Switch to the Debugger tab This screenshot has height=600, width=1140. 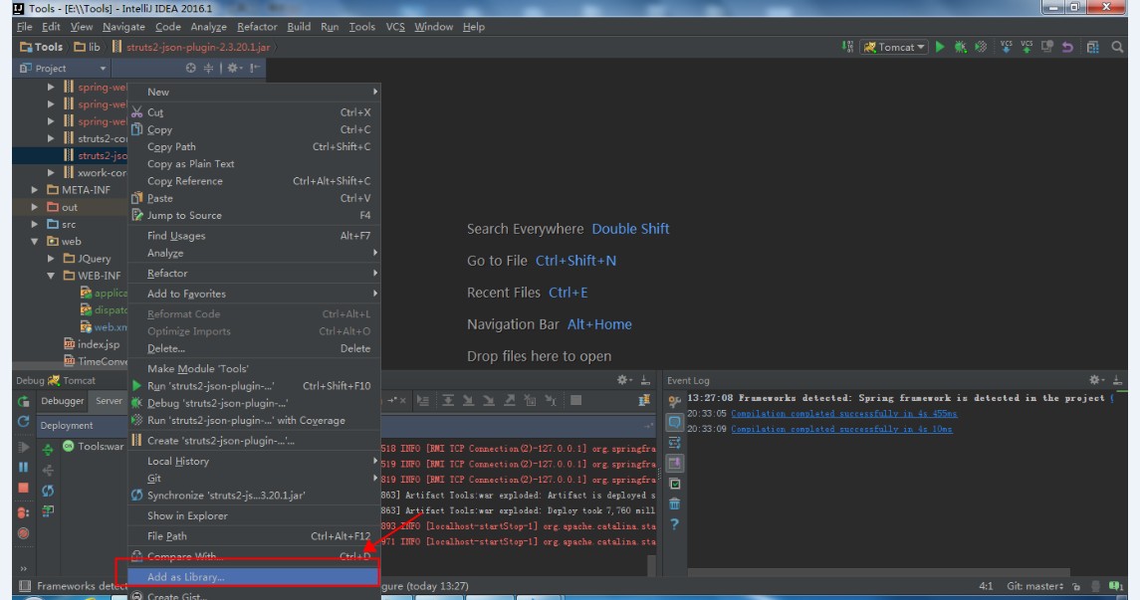point(62,401)
